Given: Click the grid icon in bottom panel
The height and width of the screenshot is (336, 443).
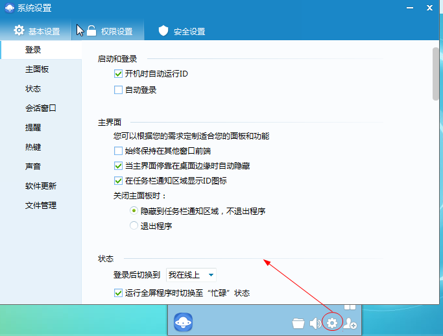Looking at the screenshot, I should (x=350, y=307).
